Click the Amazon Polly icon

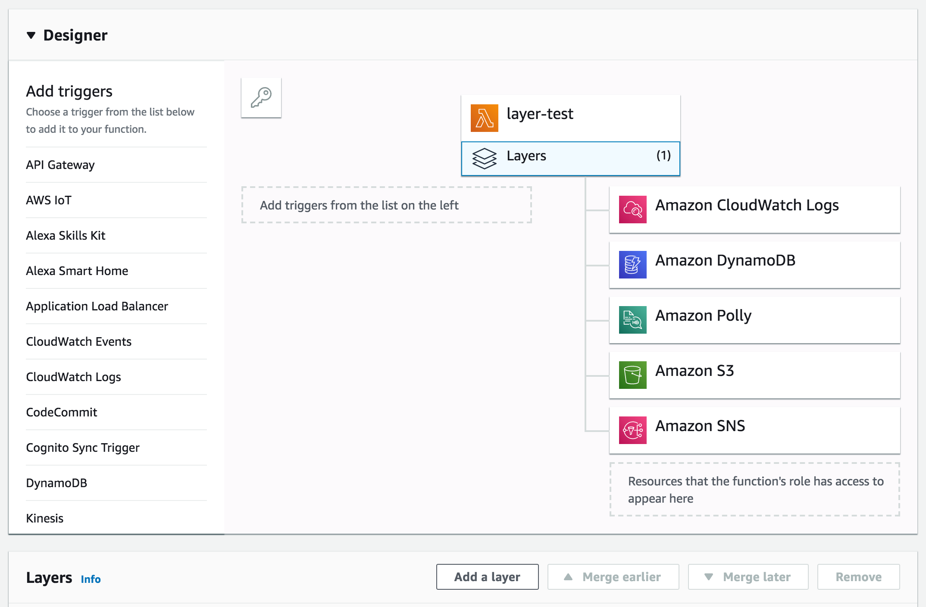pos(632,320)
